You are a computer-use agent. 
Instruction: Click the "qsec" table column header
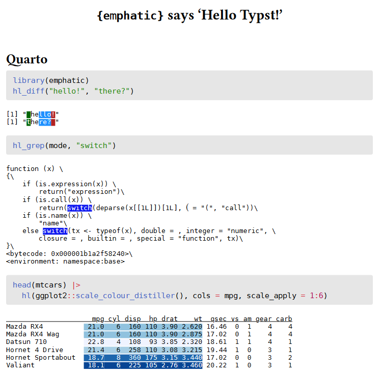point(218,319)
